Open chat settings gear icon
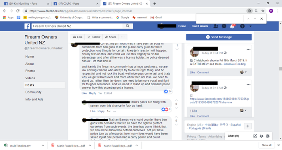The width and height of the screenshot is (282, 150). [268, 136]
